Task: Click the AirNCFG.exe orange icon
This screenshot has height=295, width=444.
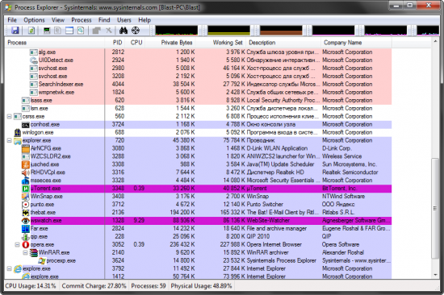Action: click(26, 148)
